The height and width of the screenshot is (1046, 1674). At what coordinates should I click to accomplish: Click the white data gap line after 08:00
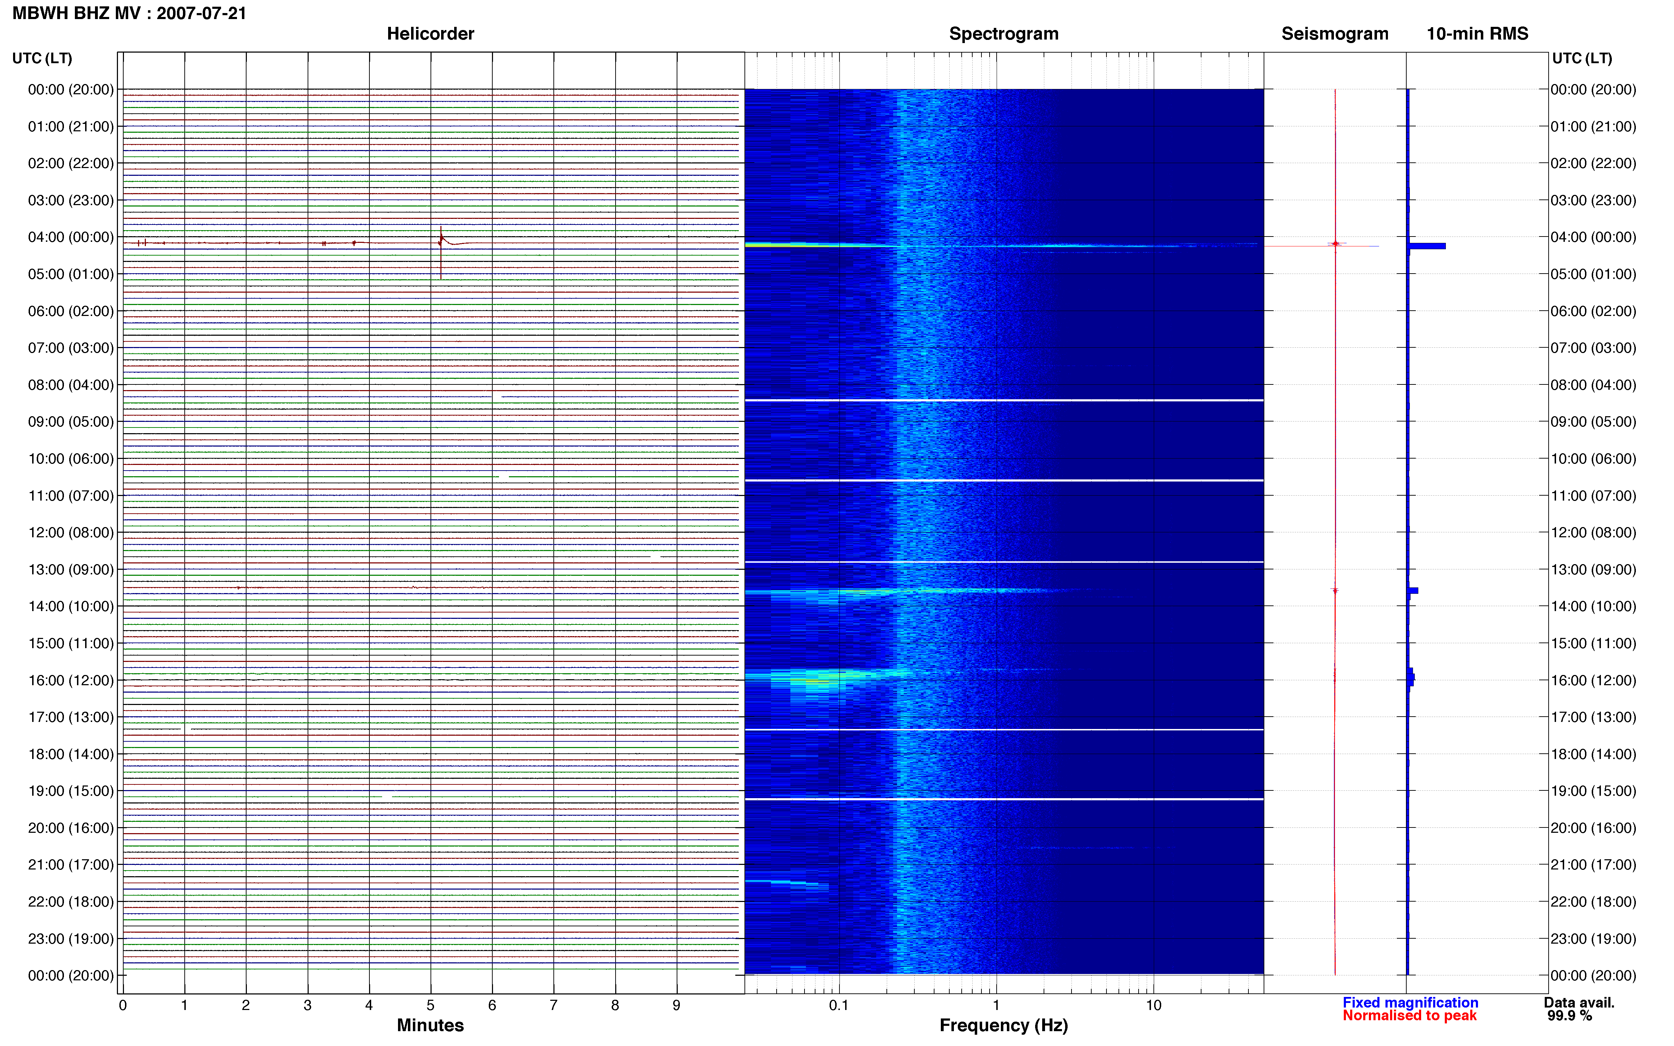coord(1003,400)
